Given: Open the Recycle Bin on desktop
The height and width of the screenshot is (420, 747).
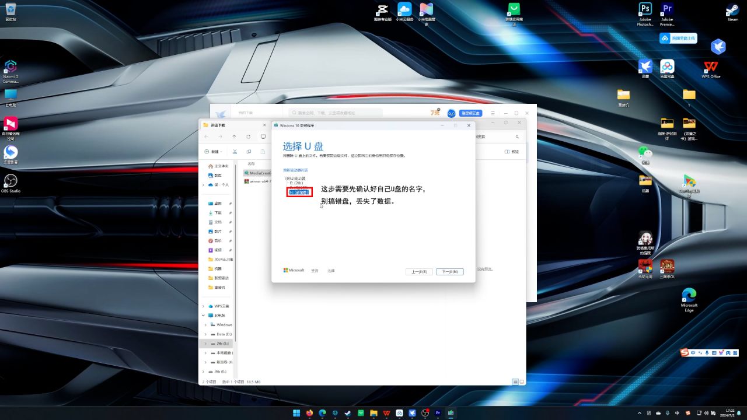Looking at the screenshot, I should click(x=11, y=12).
